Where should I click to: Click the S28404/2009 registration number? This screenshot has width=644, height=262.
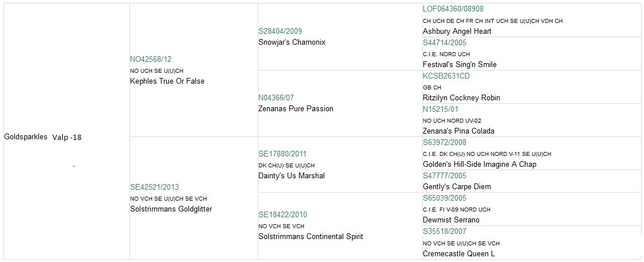(x=280, y=31)
